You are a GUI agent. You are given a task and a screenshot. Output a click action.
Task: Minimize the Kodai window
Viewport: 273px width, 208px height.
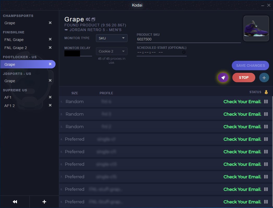[x=262, y=5]
